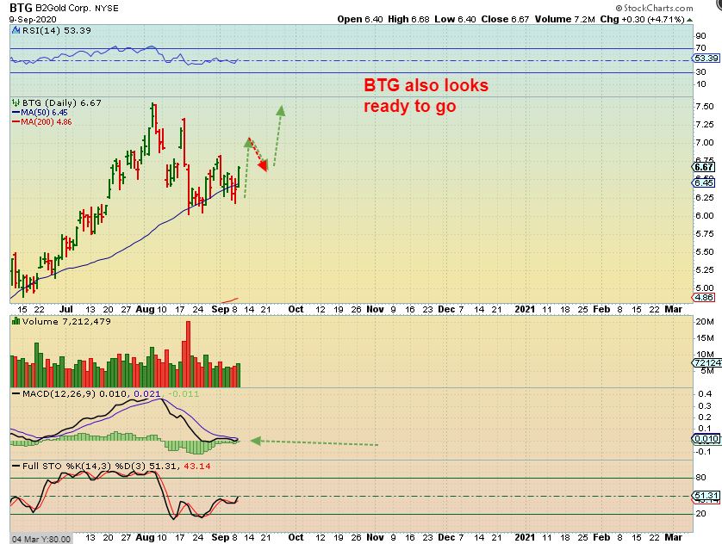The image size is (722, 544).
Task: Click the 4.86 price tag on axis
Action: coord(704,298)
